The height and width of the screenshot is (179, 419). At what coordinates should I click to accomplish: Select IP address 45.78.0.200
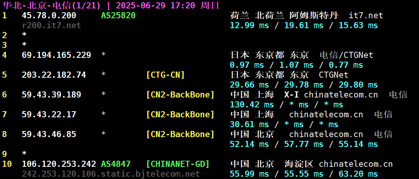(x=49, y=16)
